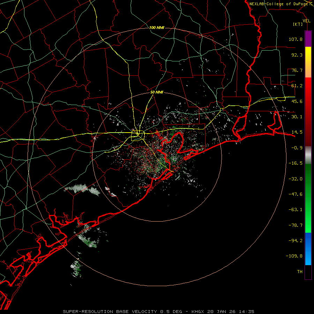Click the 107.8 scale value
The height and width of the screenshot is (314, 314).
point(296,39)
